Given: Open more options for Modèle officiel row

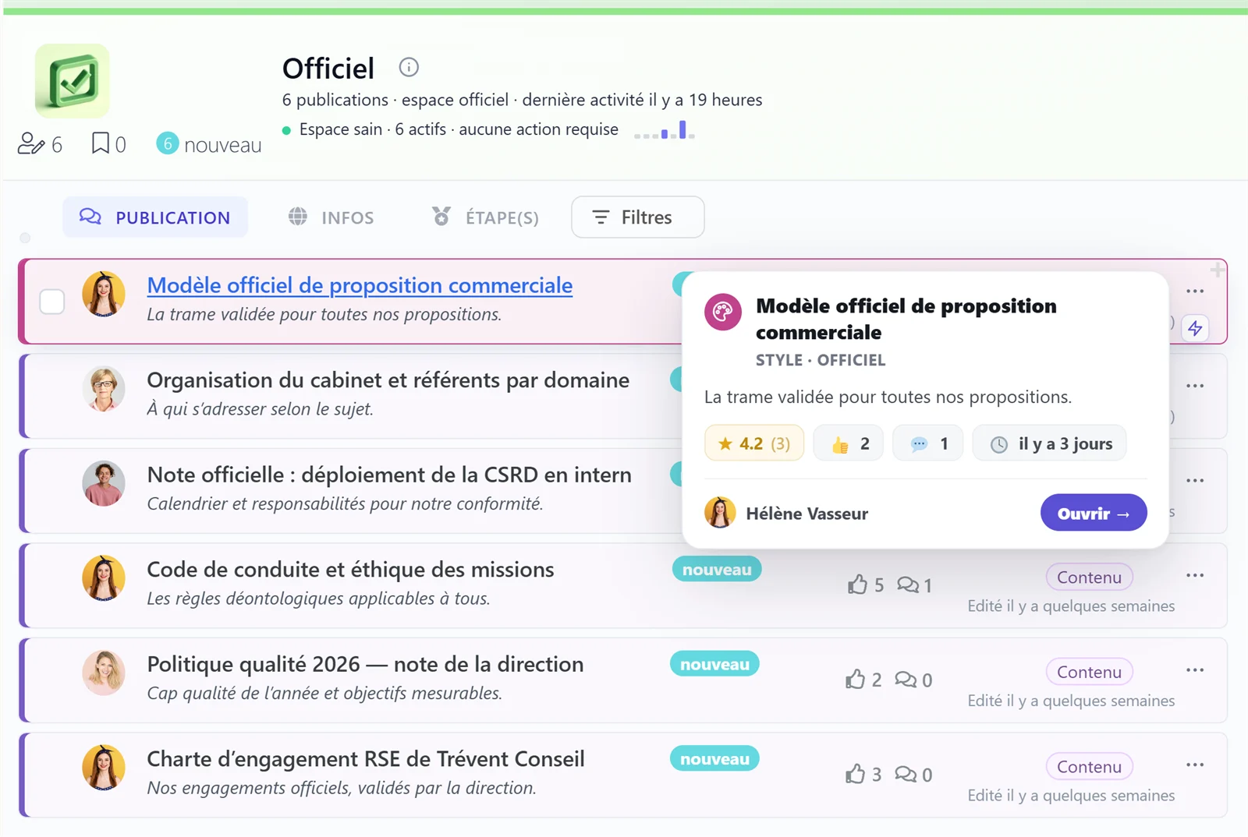Looking at the screenshot, I should click(1195, 291).
